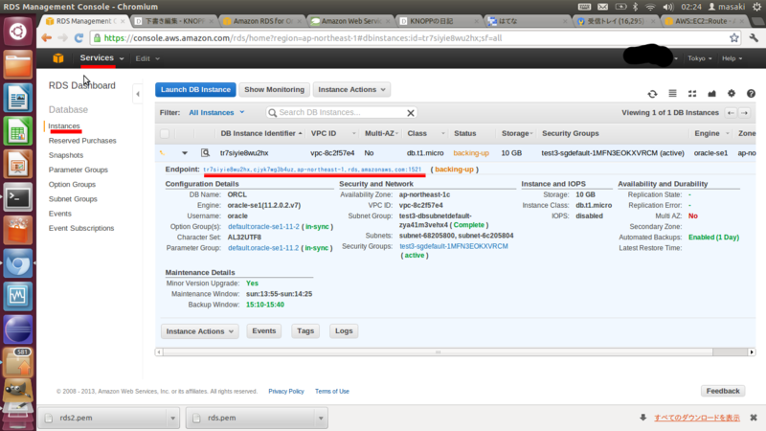Reload the browser page

pos(79,38)
